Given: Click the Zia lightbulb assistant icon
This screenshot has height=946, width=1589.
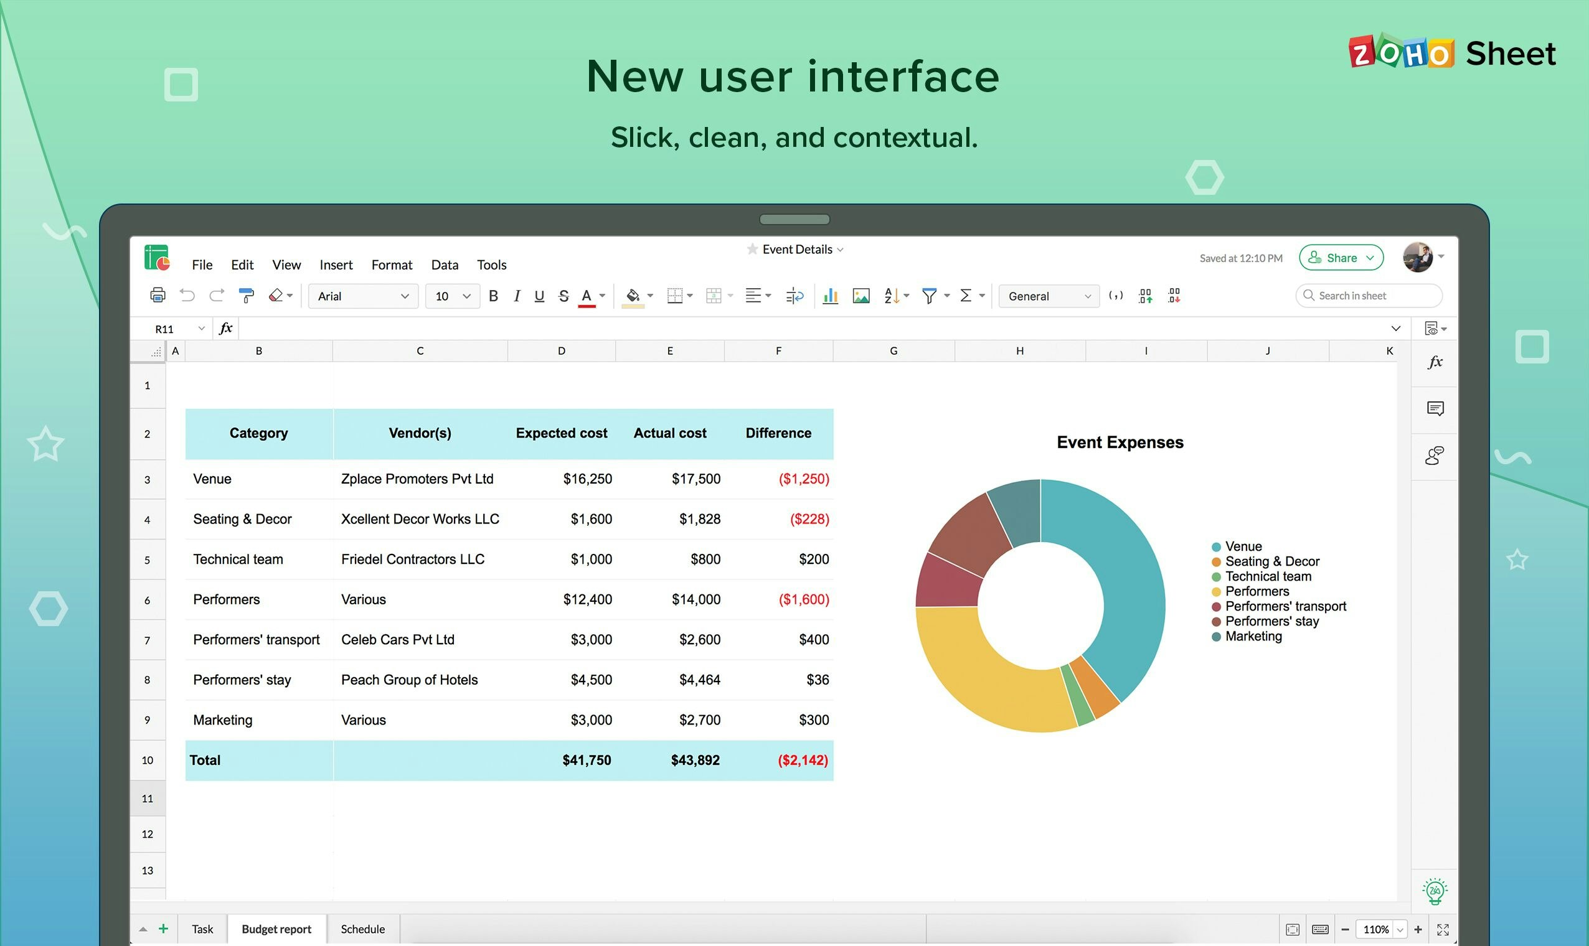Looking at the screenshot, I should [x=1435, y=891].
